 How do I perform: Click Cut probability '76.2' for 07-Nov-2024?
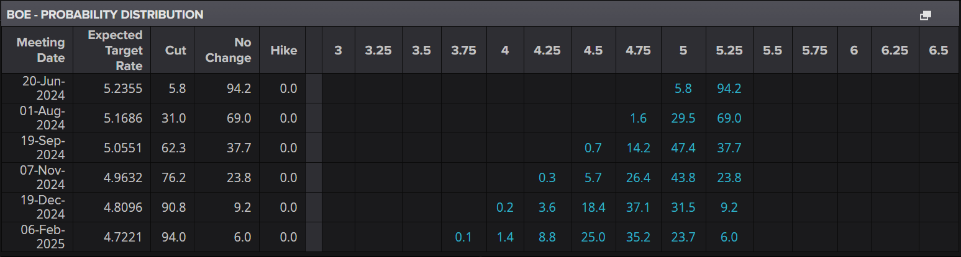pos(174,178)
